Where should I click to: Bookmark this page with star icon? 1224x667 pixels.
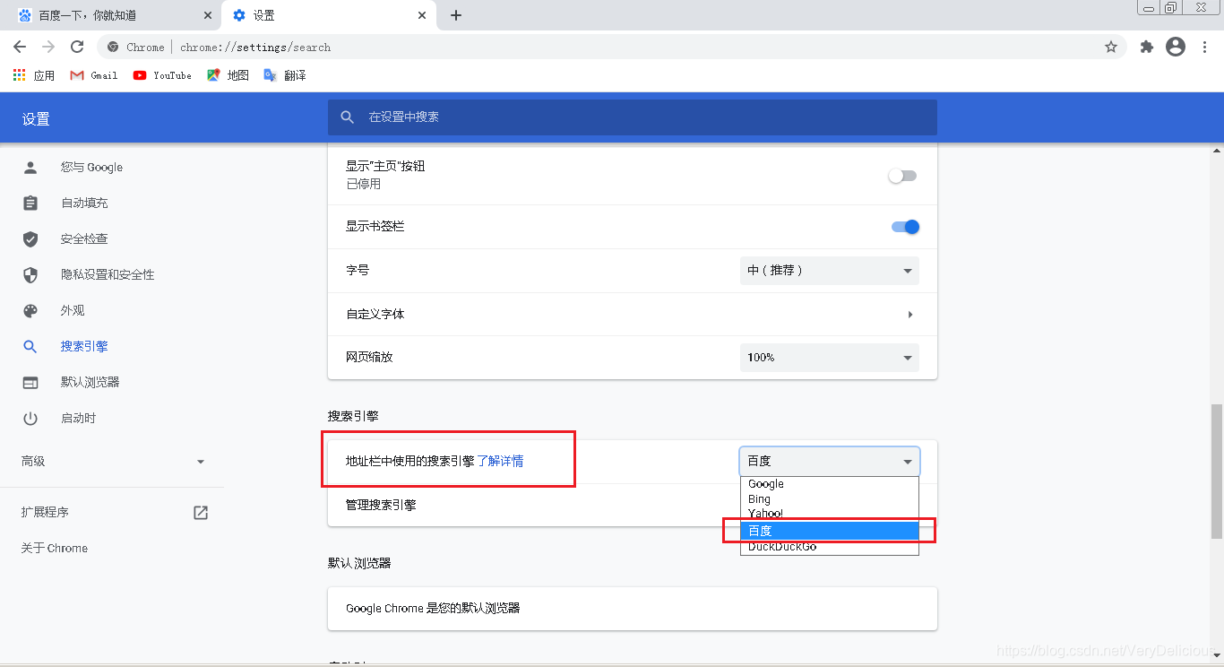pyautogui.click(x=1111, y=47)
